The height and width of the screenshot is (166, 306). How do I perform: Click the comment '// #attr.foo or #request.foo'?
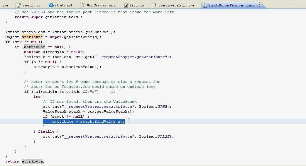pyautogui.click(x=89, y=87)
